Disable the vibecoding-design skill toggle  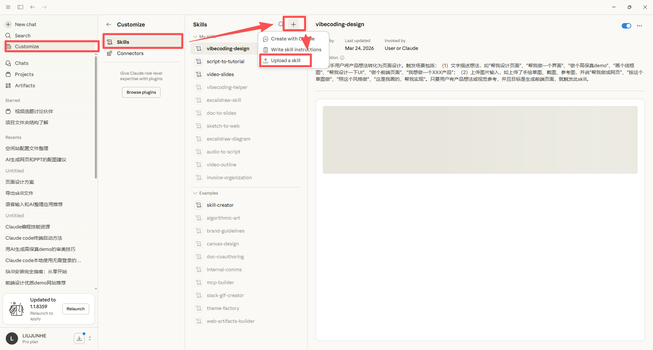(626, 26)
